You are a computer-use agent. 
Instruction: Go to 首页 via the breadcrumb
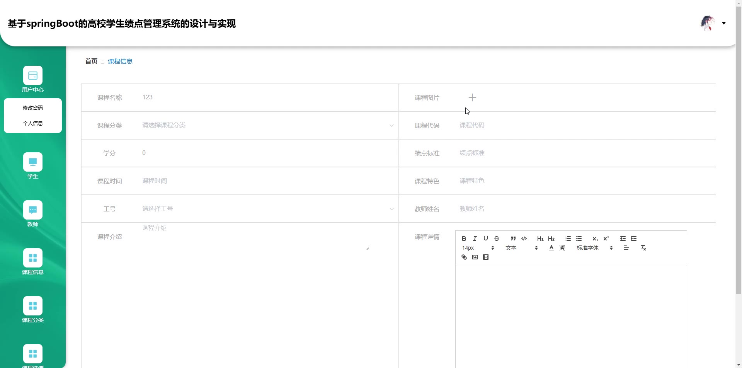91,61
